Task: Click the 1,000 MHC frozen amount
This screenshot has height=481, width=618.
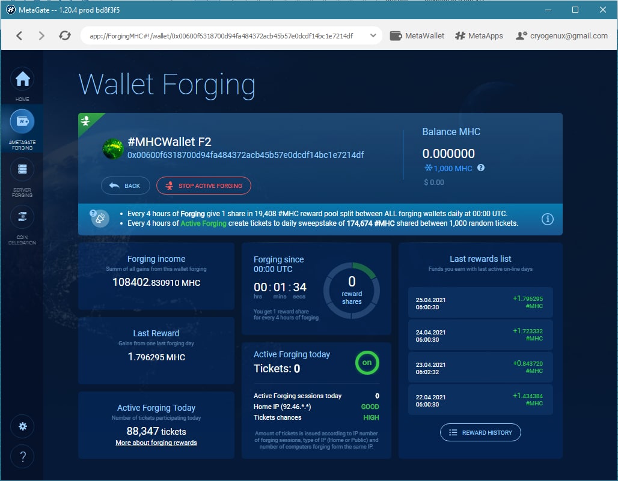Action: (x=453, y=169)
